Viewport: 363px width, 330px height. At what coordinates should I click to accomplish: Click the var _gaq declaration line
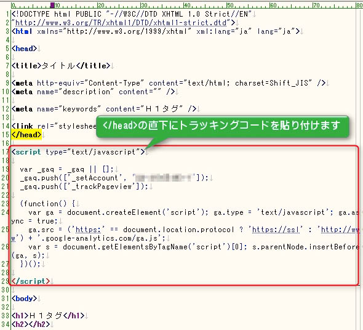click(66, 169)
